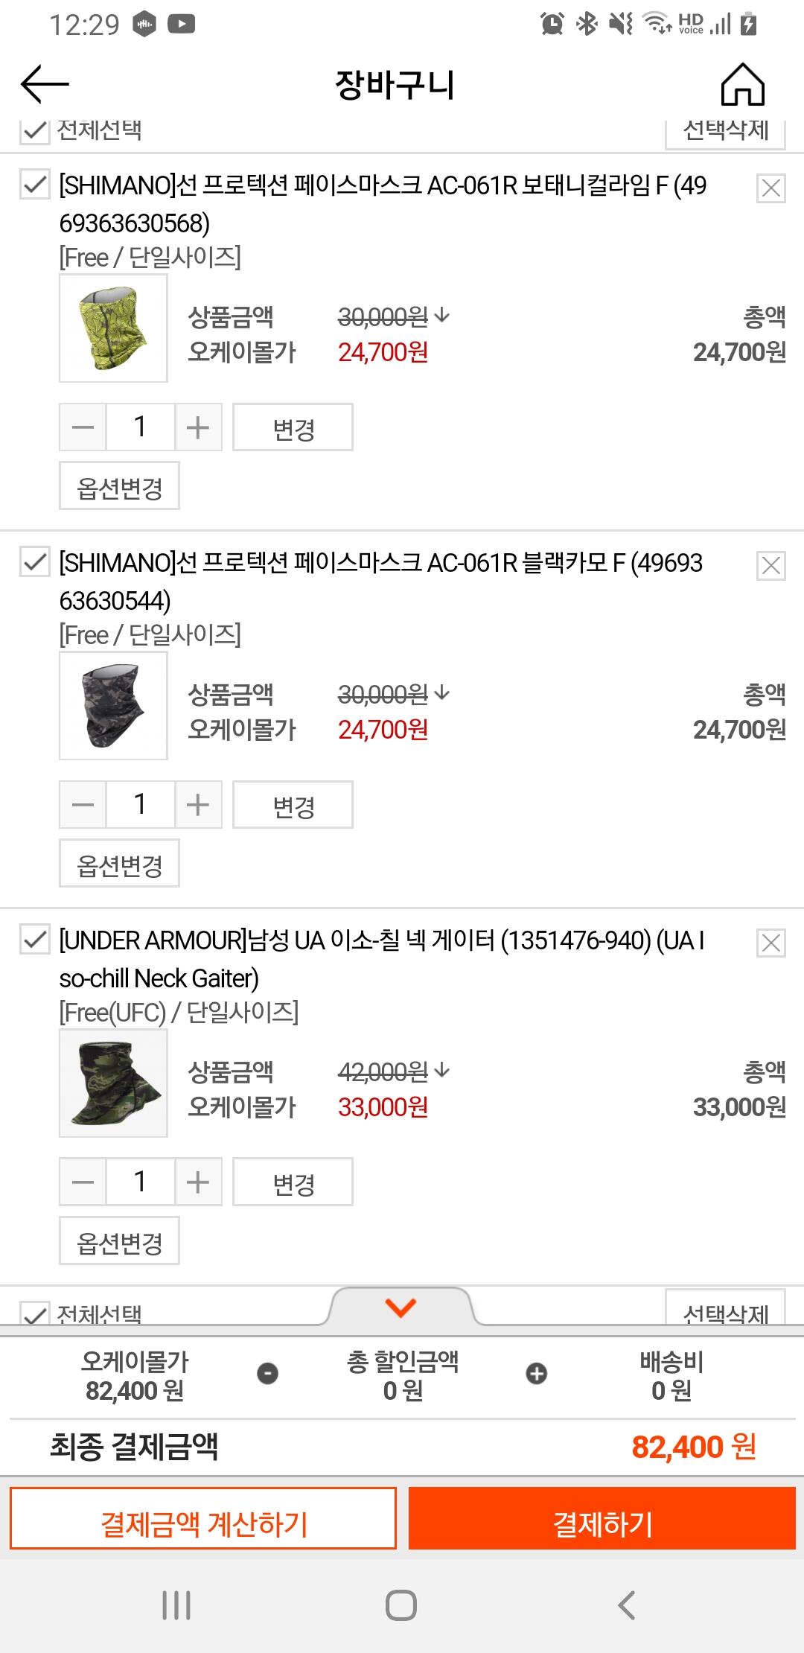Open the lime green face mask thumbnail

(113, 328)
